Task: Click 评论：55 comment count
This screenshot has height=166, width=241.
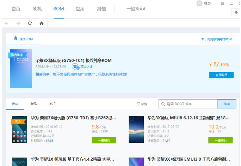Action: pyautogui.click(x=215, y=131)
